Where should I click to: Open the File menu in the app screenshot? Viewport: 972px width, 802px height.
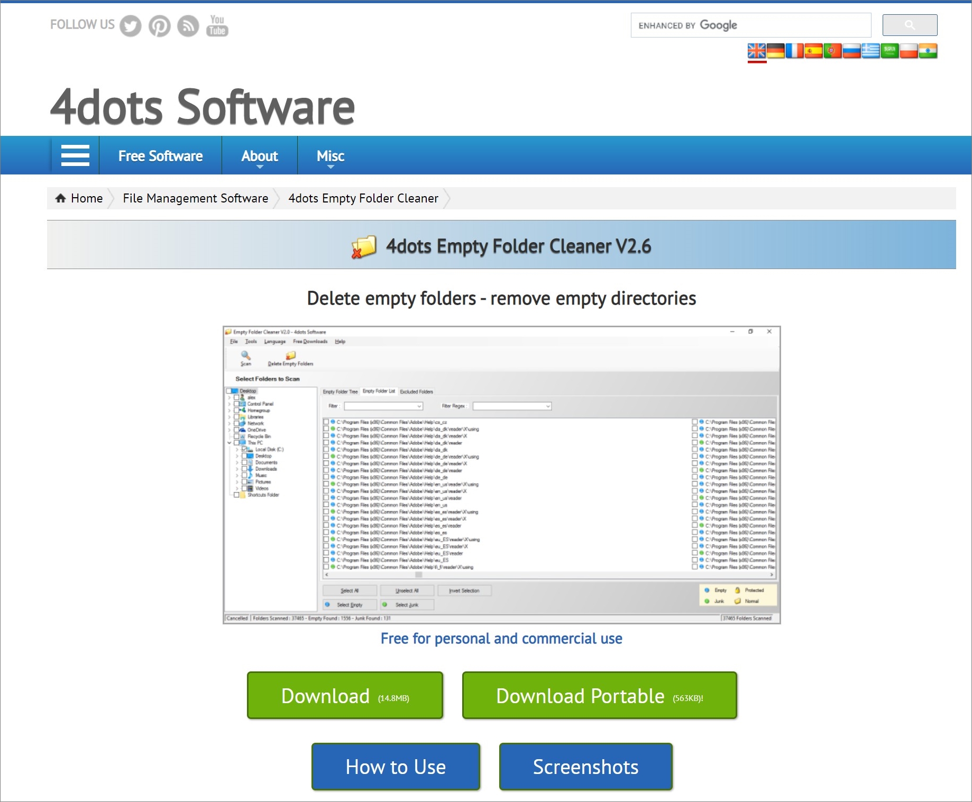click(x=234, y=342)
